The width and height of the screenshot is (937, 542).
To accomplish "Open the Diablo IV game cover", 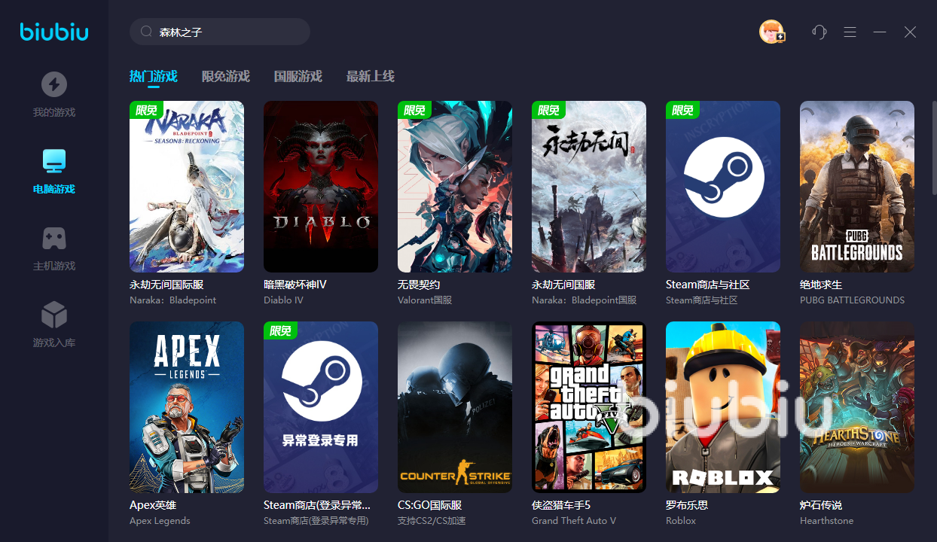I will (321, 187).
